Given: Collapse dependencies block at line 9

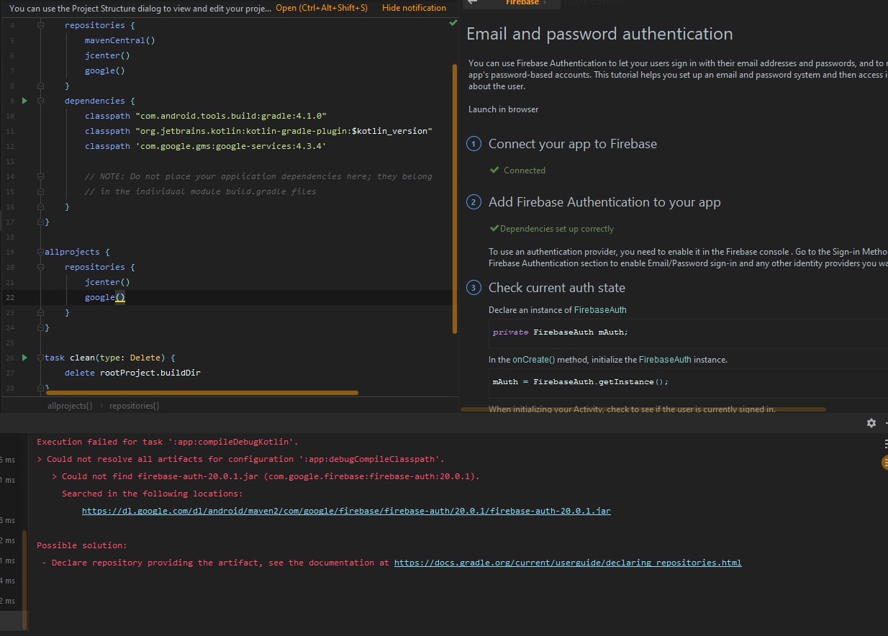Looking at the screenshot, I should [x=41, y=101].
